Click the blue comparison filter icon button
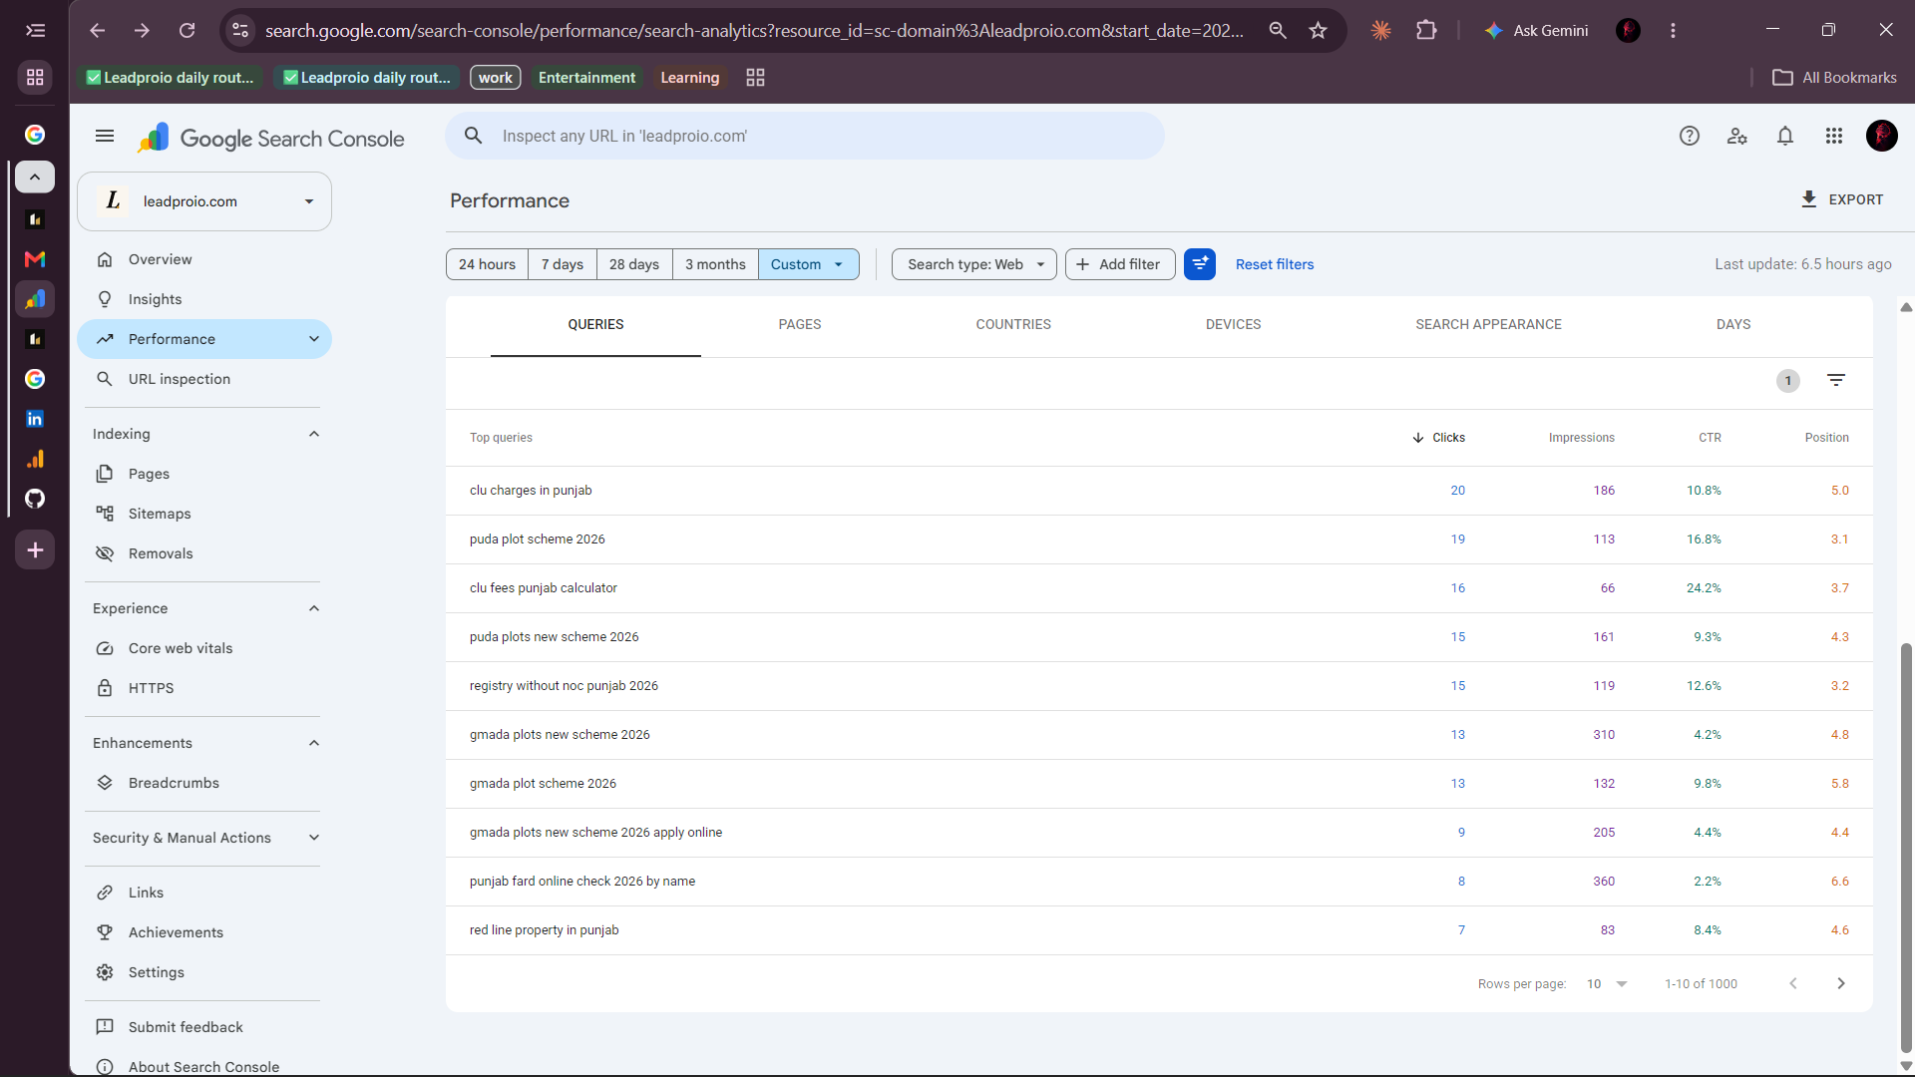Viewport: 1915px width, 1077px height. [1200, 264]
